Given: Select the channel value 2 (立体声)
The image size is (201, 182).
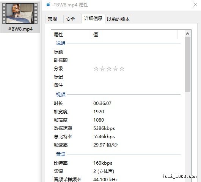Looking at the screenshot, I should coord(104,171).
